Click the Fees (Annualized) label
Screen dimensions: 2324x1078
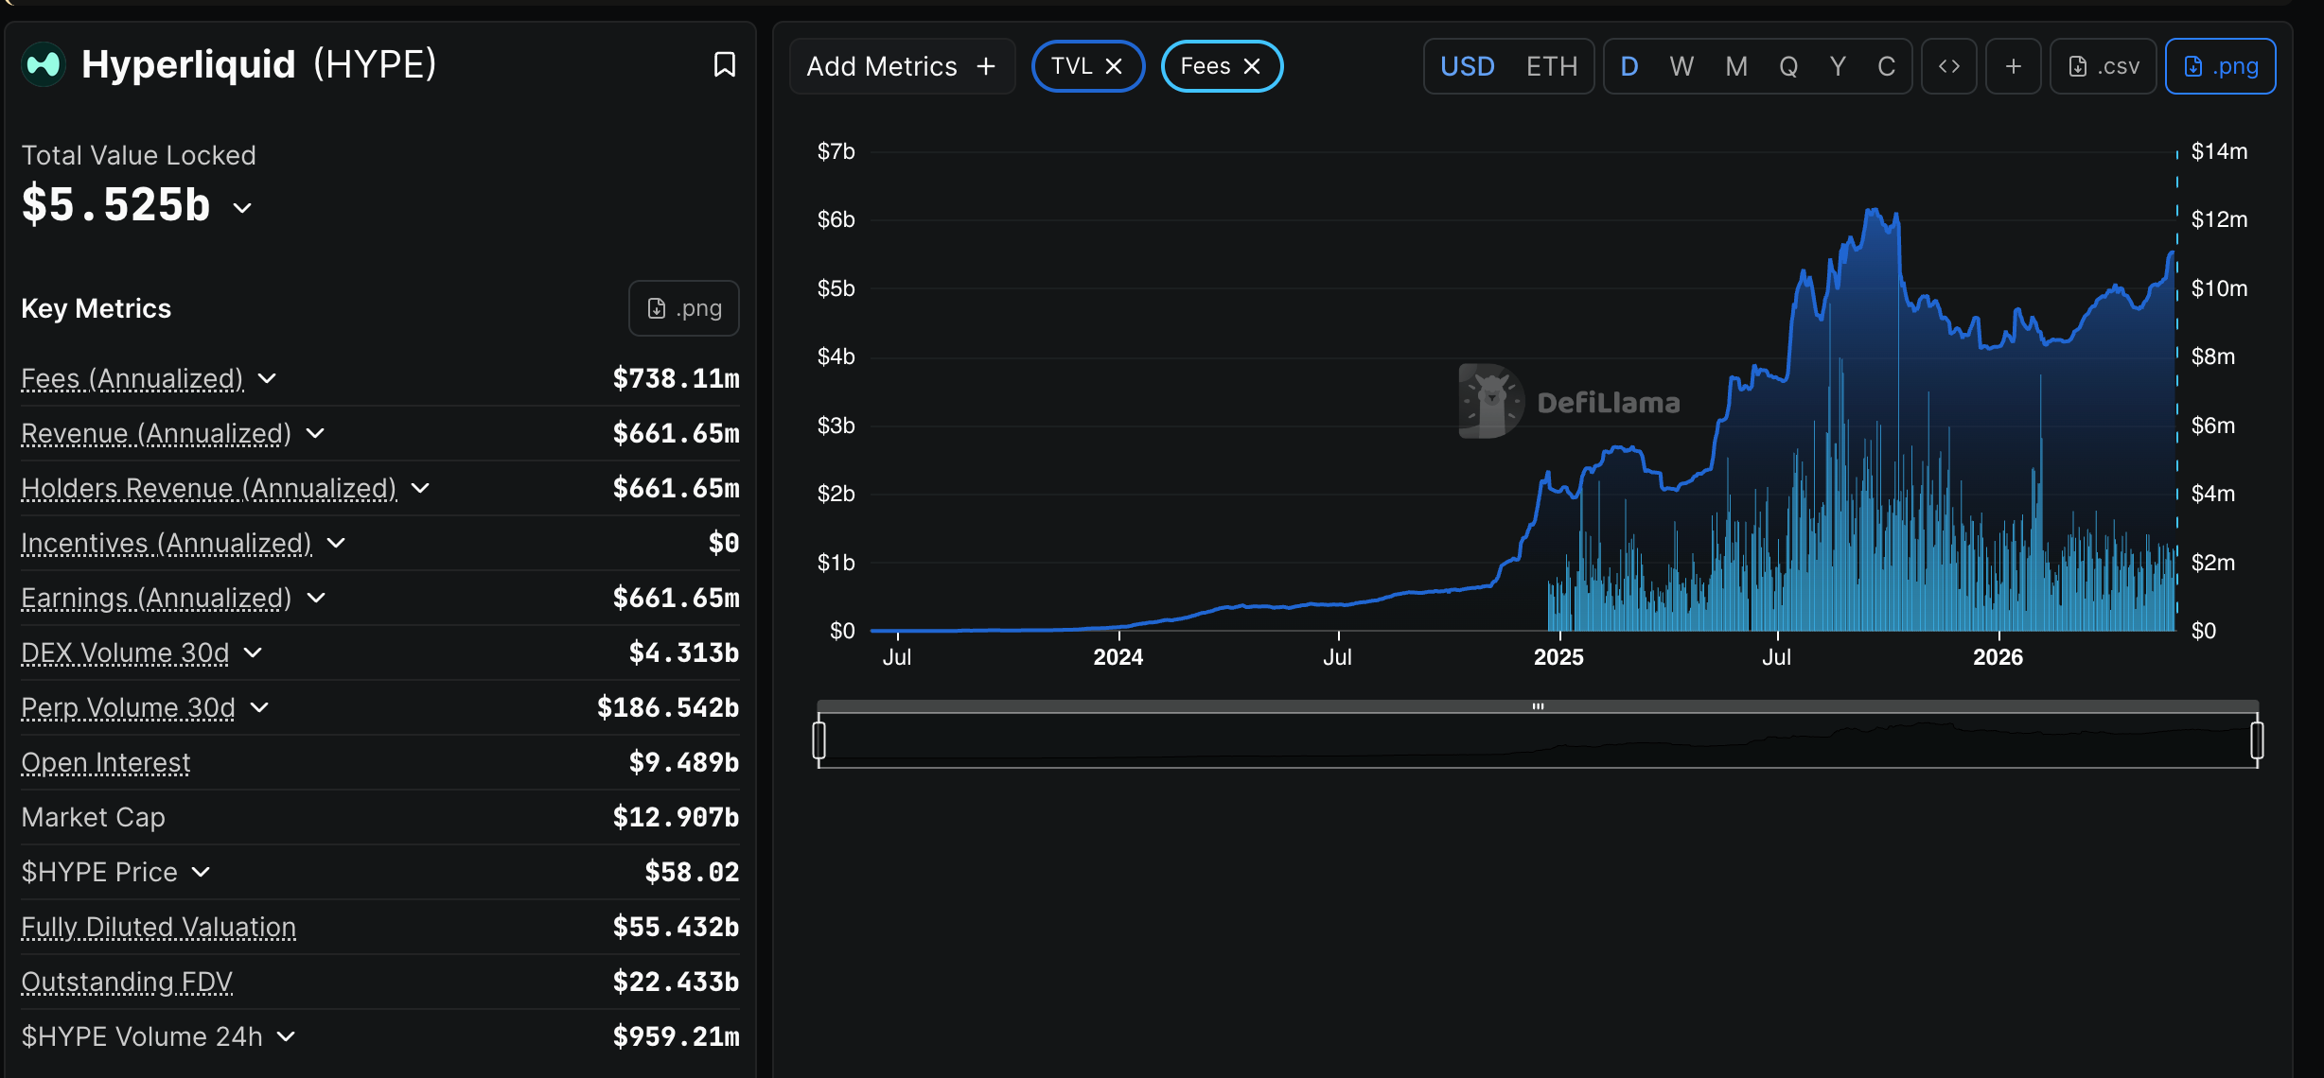[132, 378]
